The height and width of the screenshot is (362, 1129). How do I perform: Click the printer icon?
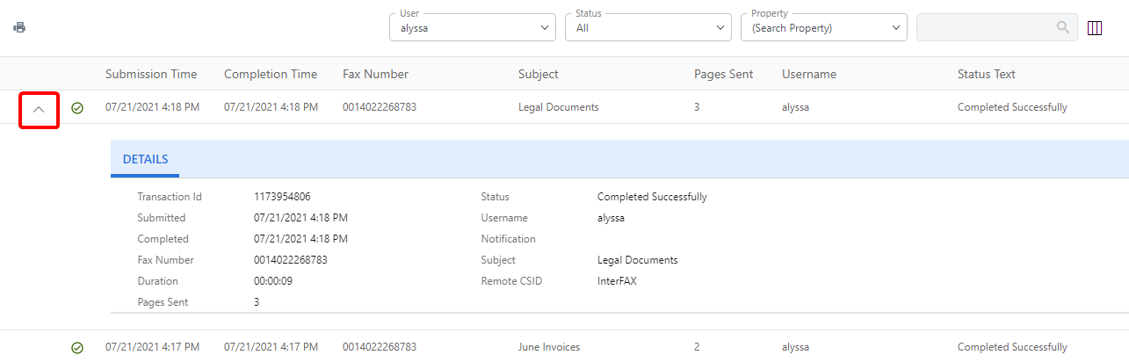click(19, 27)
